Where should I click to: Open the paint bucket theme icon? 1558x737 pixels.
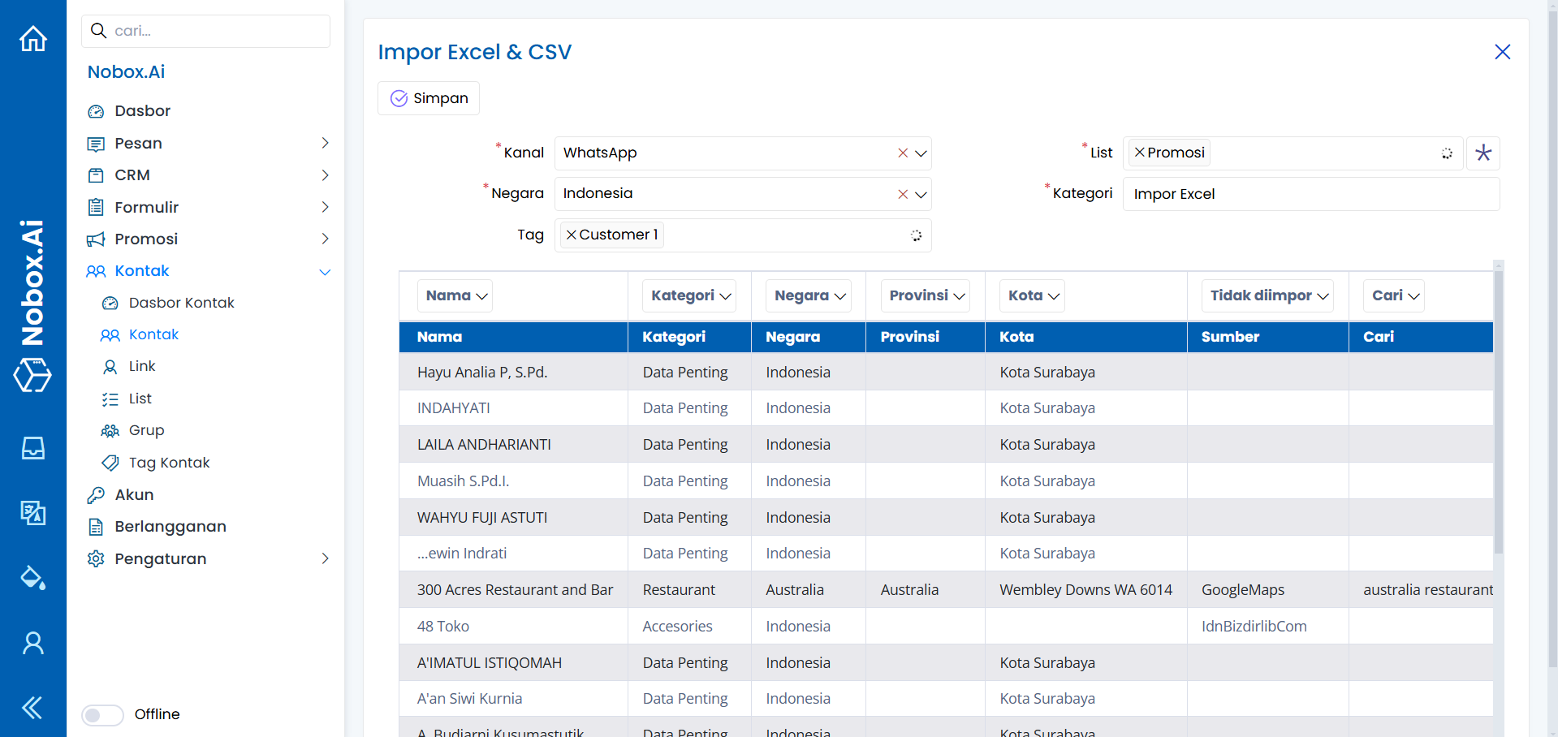[33, 578]
